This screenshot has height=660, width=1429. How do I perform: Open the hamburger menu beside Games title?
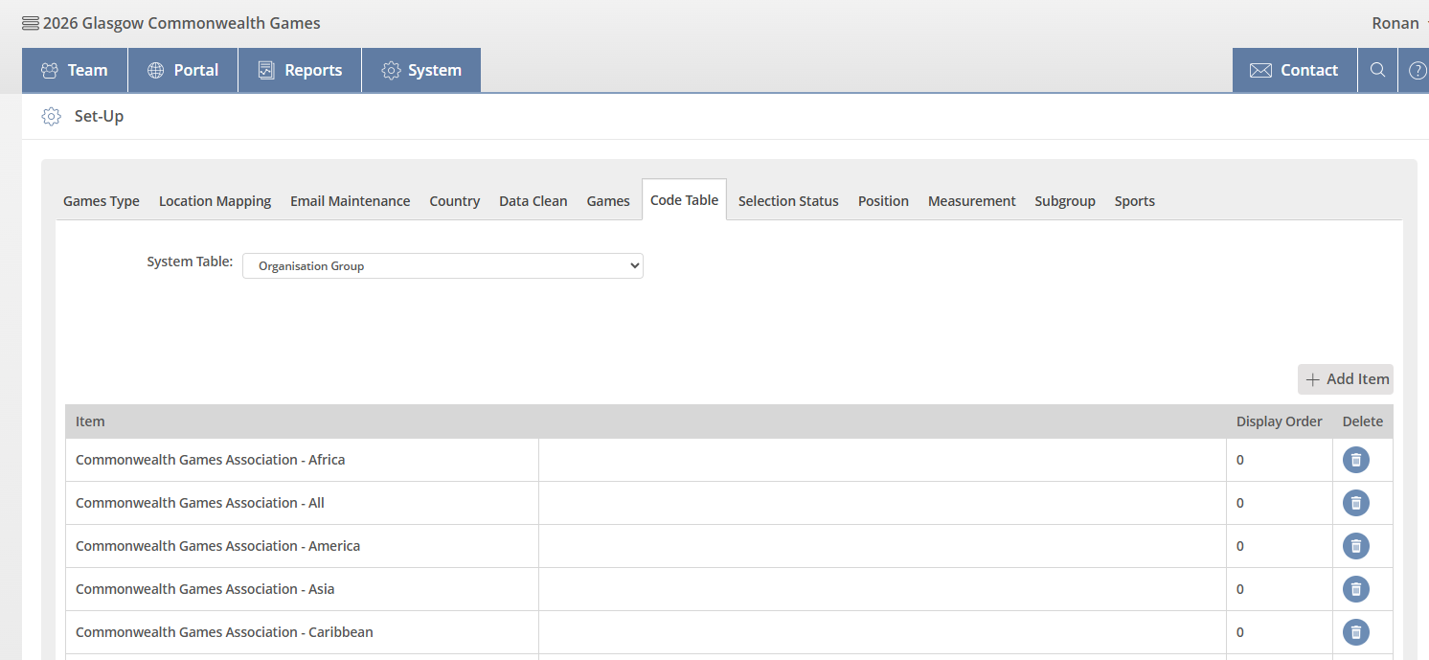[31, 23]
